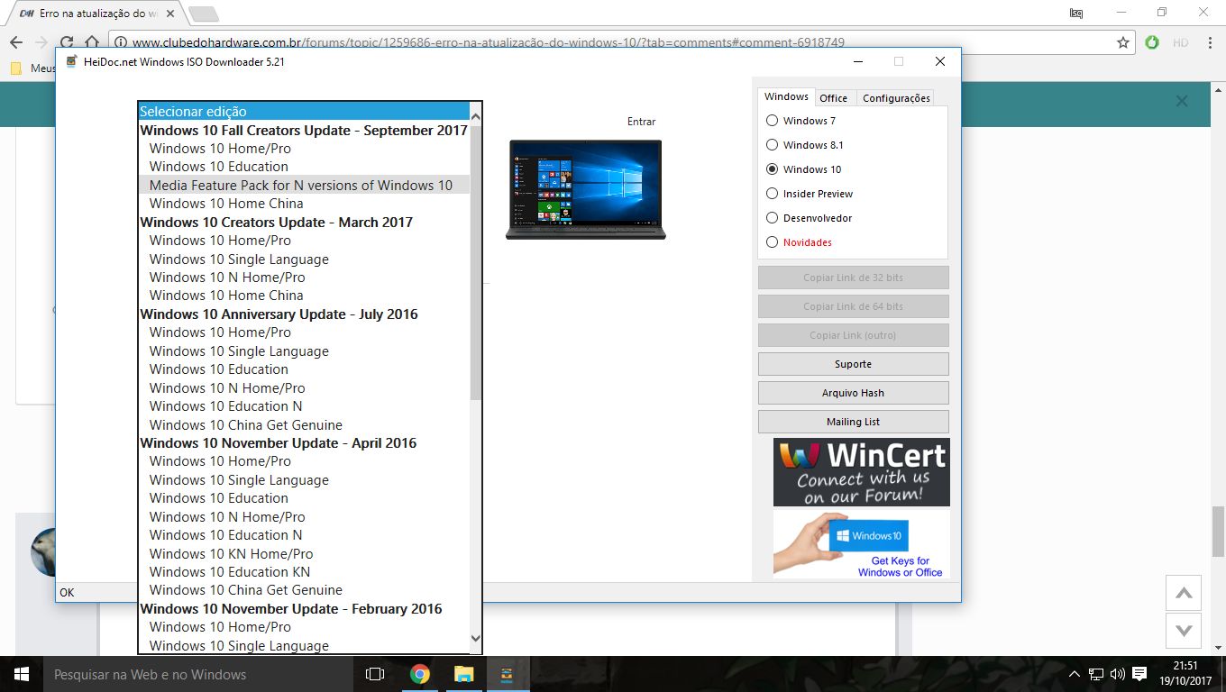This screenshot has width=1226, height=692.
Task: Open the Configurações tab
Action: [x=896, y=98]
